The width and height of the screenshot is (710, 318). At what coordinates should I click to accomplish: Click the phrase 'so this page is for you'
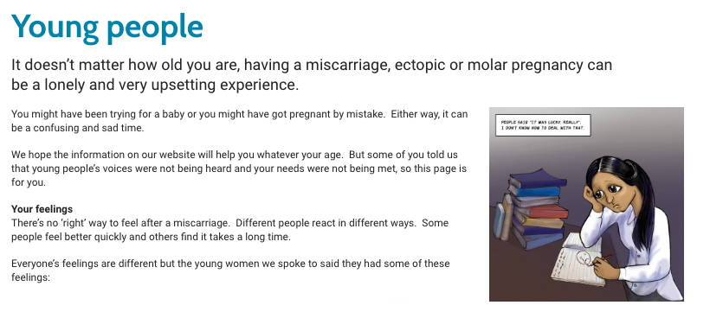click(239, 176)
